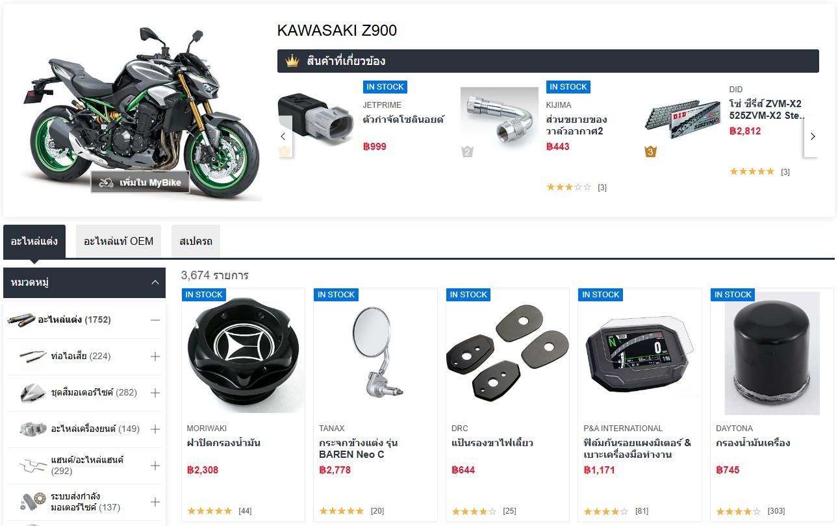
Task: Click the handlebar category icon
Action: click(x=32, y=465)
